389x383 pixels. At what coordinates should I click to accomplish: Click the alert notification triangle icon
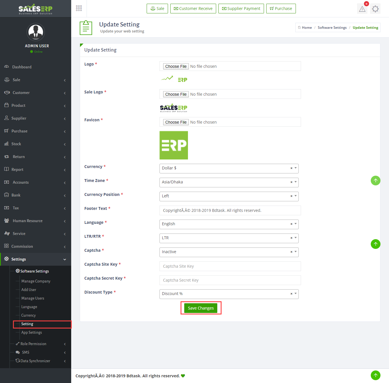362,9
